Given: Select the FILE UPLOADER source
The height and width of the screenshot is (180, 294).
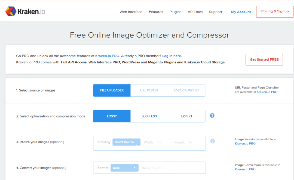Looking at the screenshot, I should 112,90.
